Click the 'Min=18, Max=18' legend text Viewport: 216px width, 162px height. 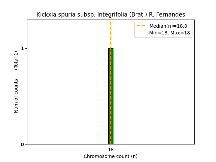tap(169, 33)
